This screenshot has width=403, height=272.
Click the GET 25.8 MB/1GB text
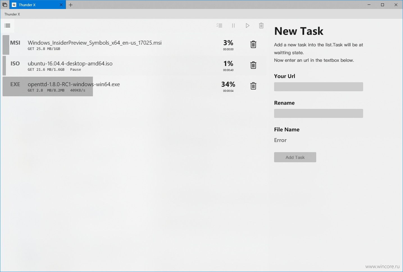pyautogui.click(x=44, y=49)
